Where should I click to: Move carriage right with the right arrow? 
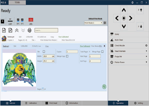(x=131, y=18)
